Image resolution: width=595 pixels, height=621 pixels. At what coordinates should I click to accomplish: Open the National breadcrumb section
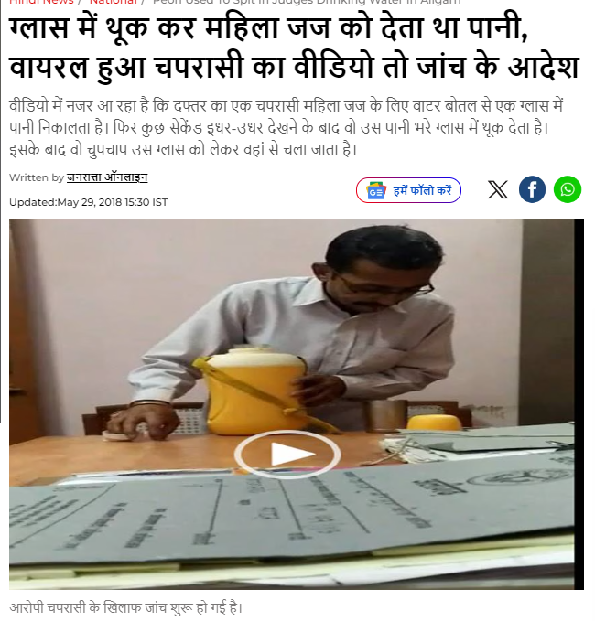[113, 2]
